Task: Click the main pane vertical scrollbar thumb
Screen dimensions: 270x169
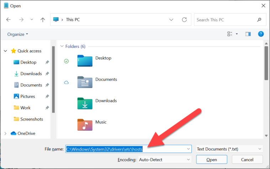Action: click(266, 63)
